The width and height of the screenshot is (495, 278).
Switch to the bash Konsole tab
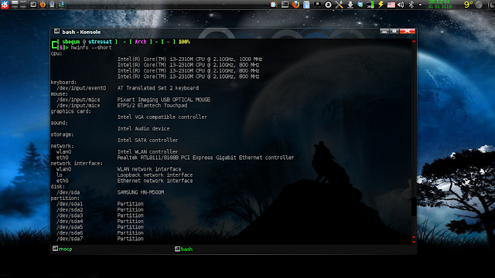pyautogui.click(x=184, y=249)
